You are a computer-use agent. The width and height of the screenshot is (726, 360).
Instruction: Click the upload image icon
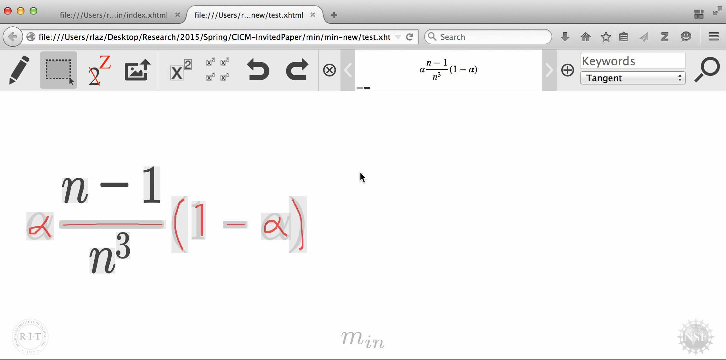(138, 70)
